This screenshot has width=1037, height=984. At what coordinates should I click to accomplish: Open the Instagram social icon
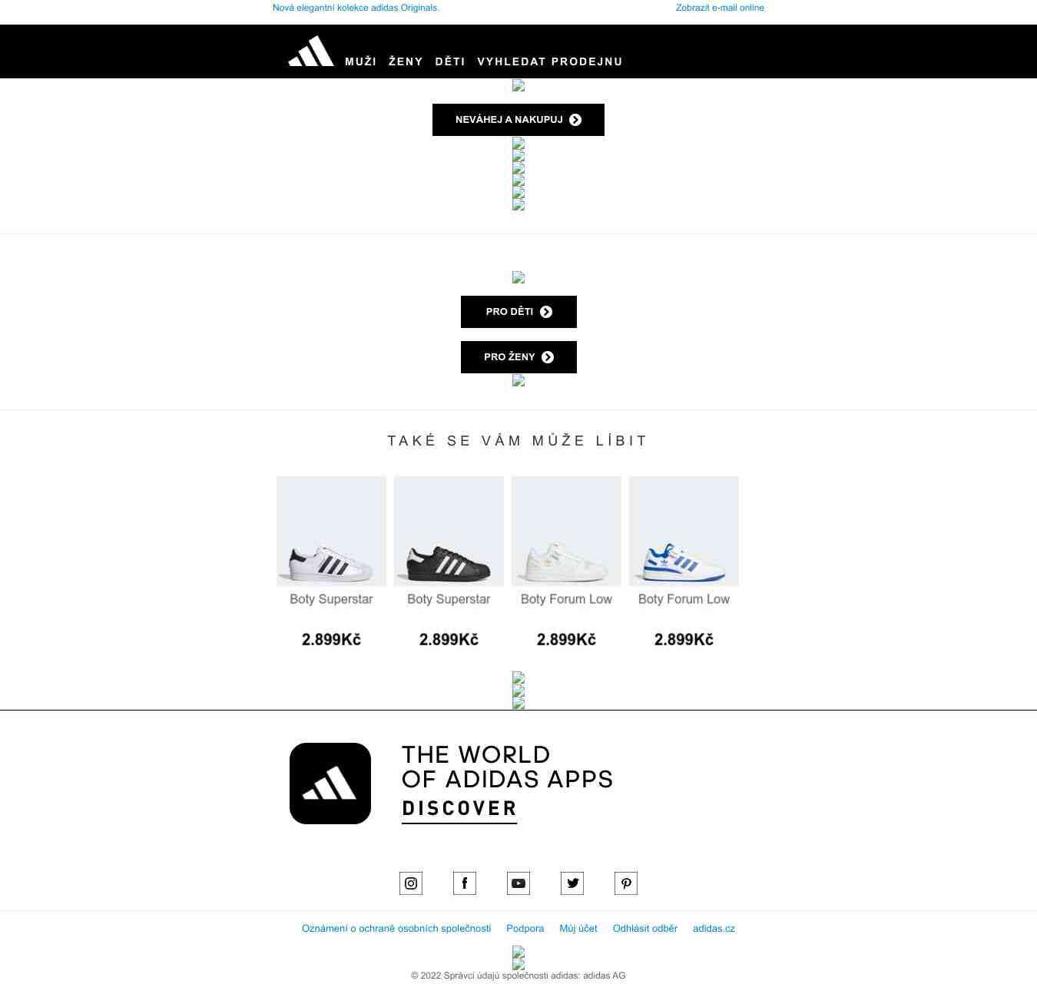411,883
